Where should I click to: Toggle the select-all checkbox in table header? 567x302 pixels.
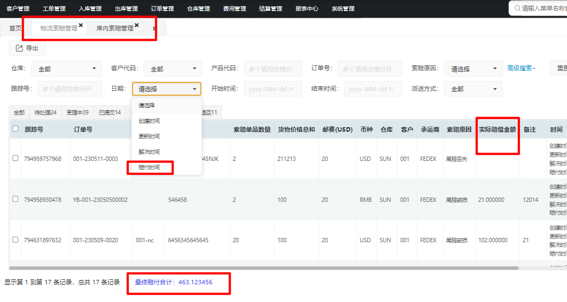15,129
